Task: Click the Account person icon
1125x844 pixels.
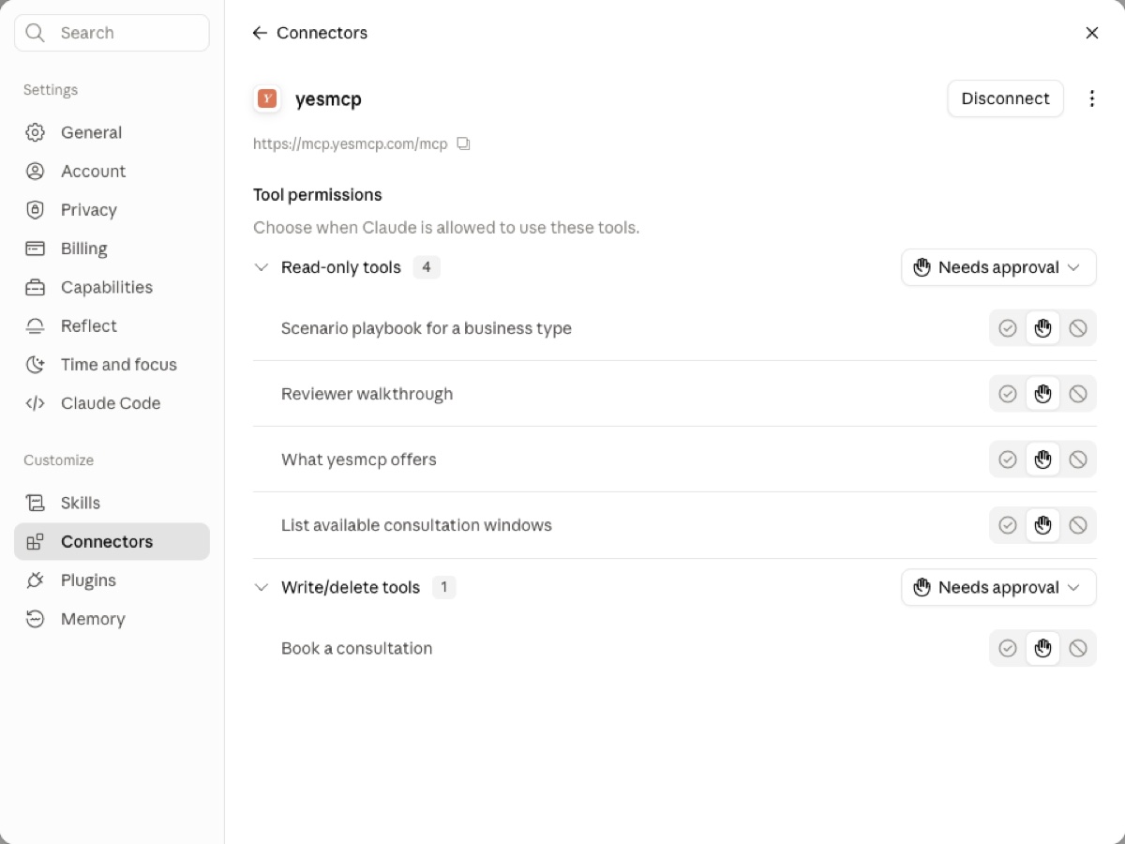Action: 36,172
